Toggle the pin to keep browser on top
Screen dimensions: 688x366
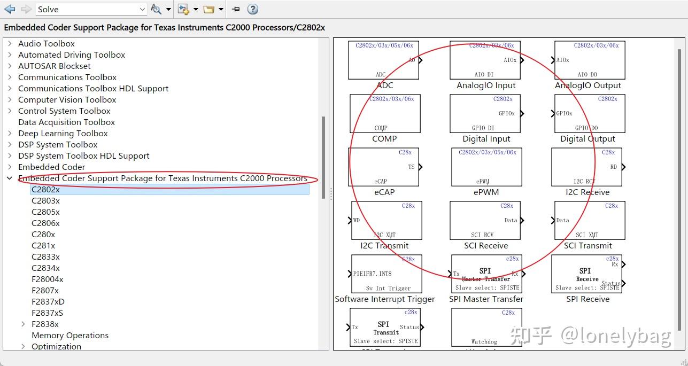click(x=235, y=9)
